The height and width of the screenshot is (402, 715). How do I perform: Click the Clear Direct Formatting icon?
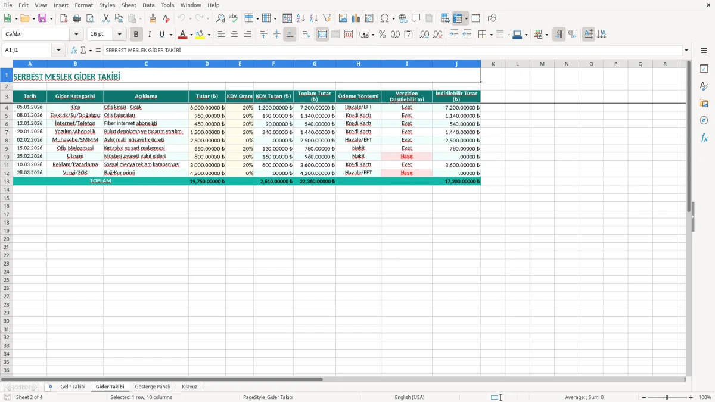coord(166,18)
